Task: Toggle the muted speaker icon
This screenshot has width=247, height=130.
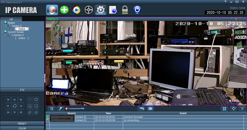Action: [x=67, y=108]
